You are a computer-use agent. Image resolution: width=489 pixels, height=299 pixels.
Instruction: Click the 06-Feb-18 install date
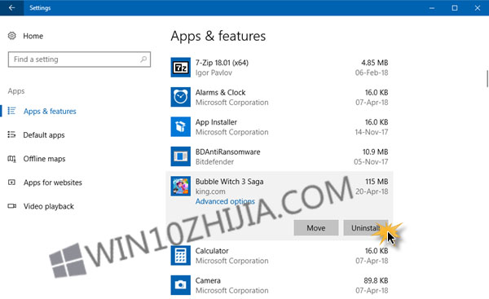click(x=372, y=73)
